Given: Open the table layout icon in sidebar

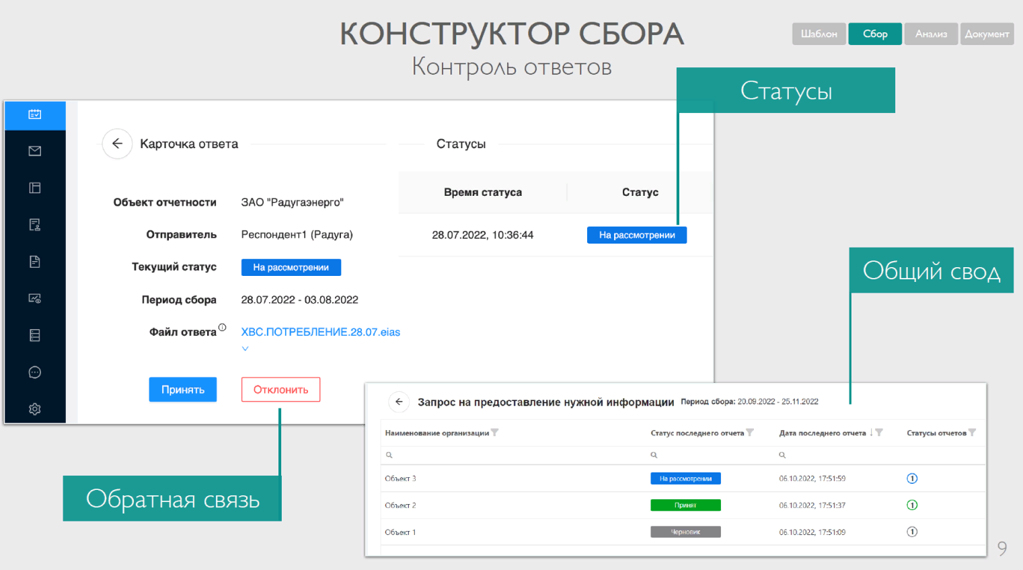Looking at the screenshot, I should (35, 188).
